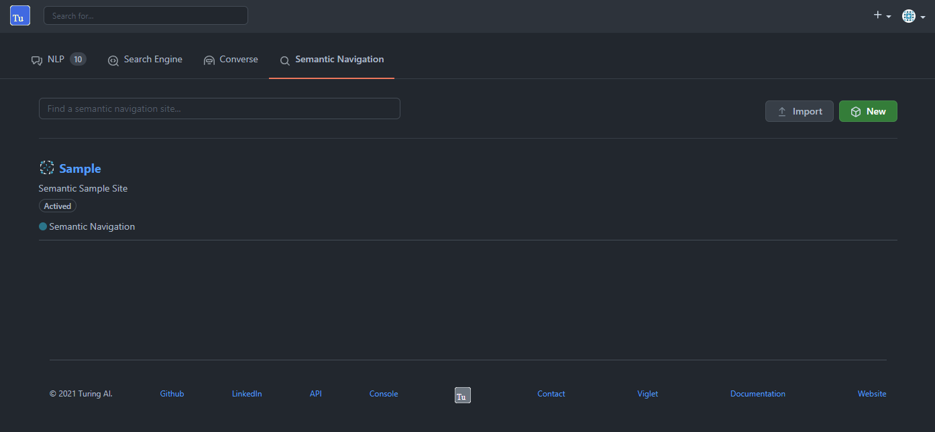
Task: Click the Search Engine magnifier icon
Action: 113,60
